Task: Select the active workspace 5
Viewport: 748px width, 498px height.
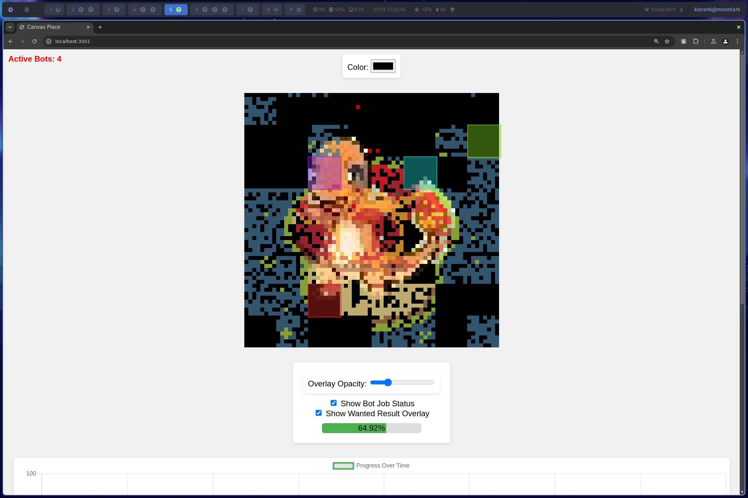Action: [x=176, y=10]
